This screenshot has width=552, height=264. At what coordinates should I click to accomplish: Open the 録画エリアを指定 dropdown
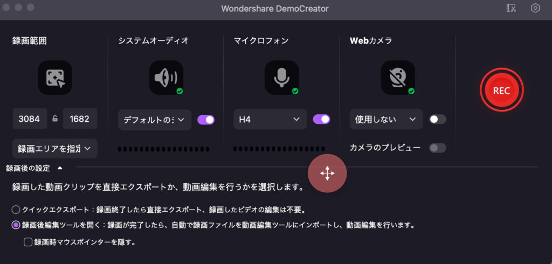(x=54, y=148)
